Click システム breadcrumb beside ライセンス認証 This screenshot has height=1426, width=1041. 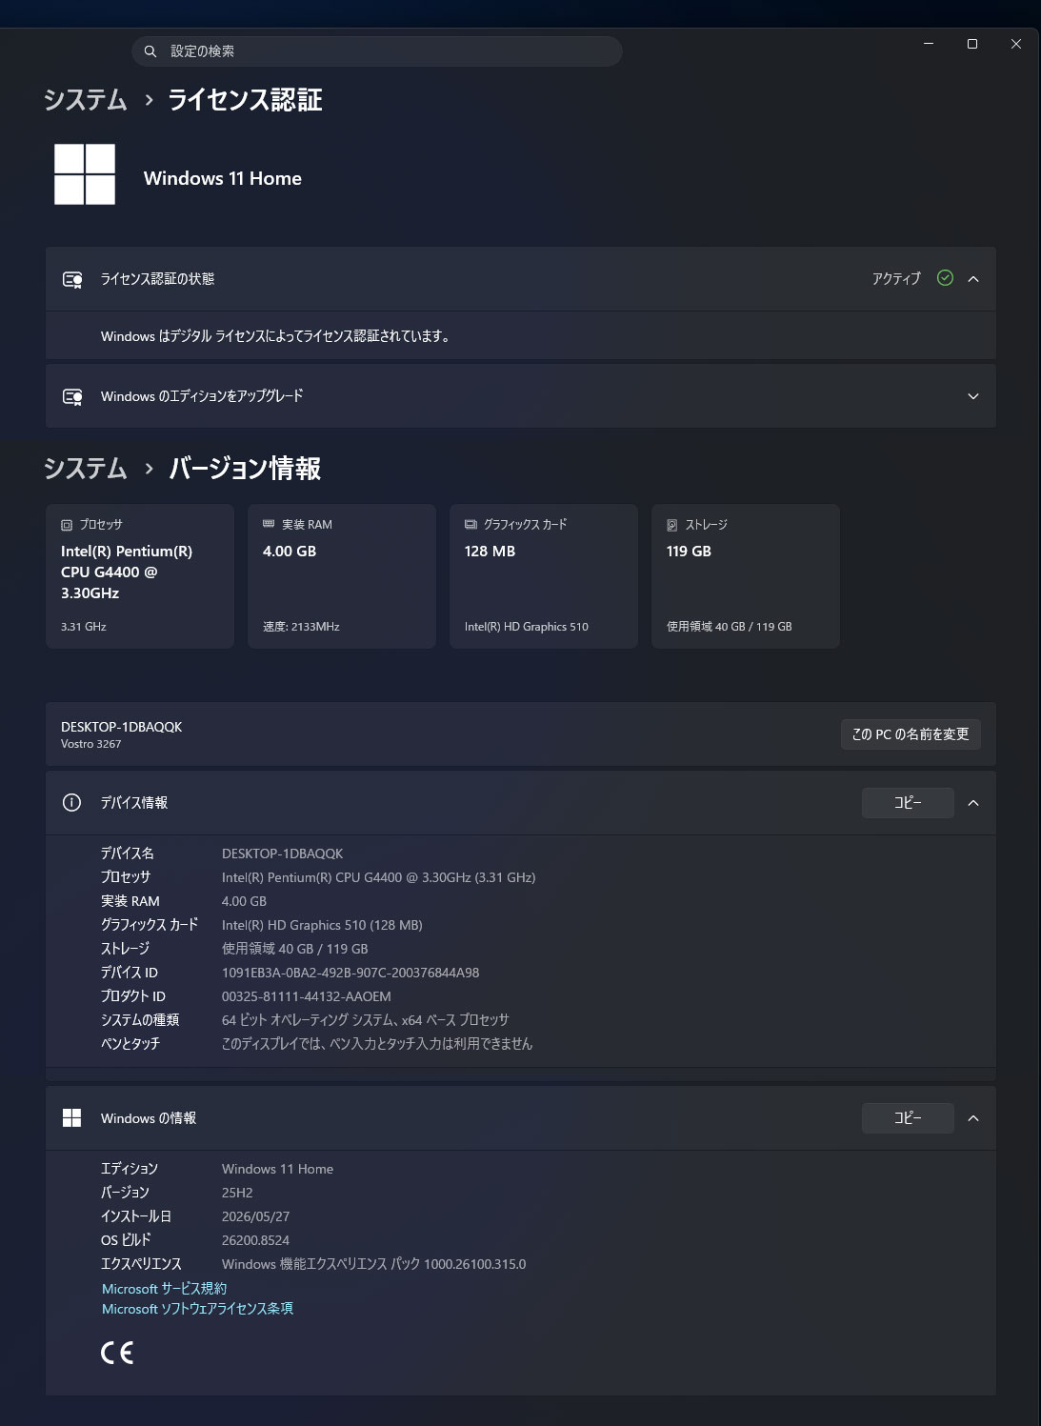coord(85,100)
